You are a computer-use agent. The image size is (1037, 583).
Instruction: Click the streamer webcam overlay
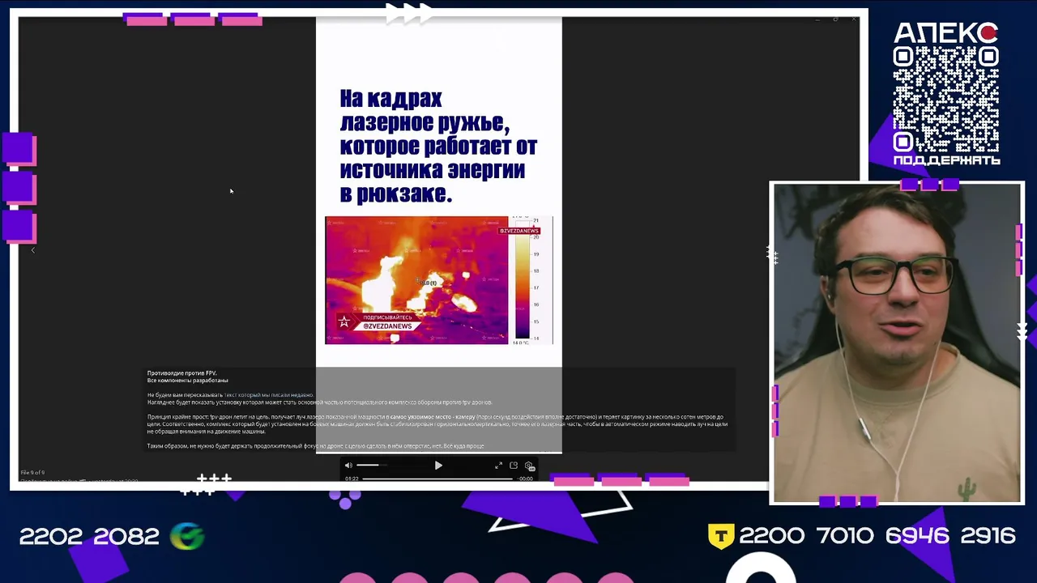coord(897,343)
